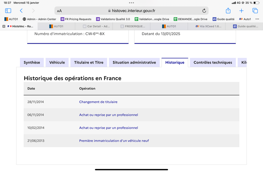Reload the page with refresh icon

pos(204,11)
